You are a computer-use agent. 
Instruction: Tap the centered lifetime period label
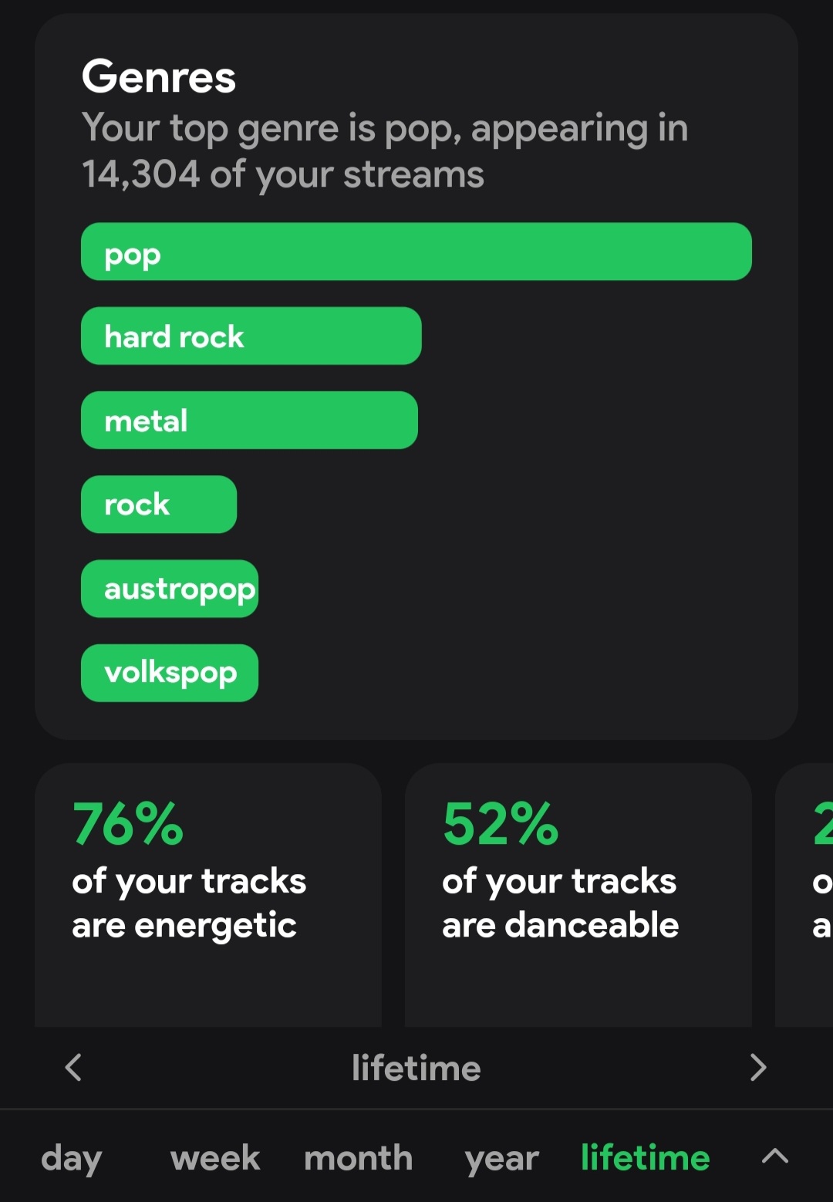(416, 1069)
